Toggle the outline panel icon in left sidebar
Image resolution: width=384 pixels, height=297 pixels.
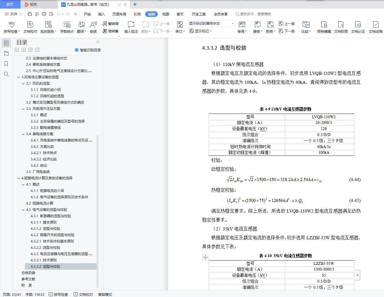6,43
